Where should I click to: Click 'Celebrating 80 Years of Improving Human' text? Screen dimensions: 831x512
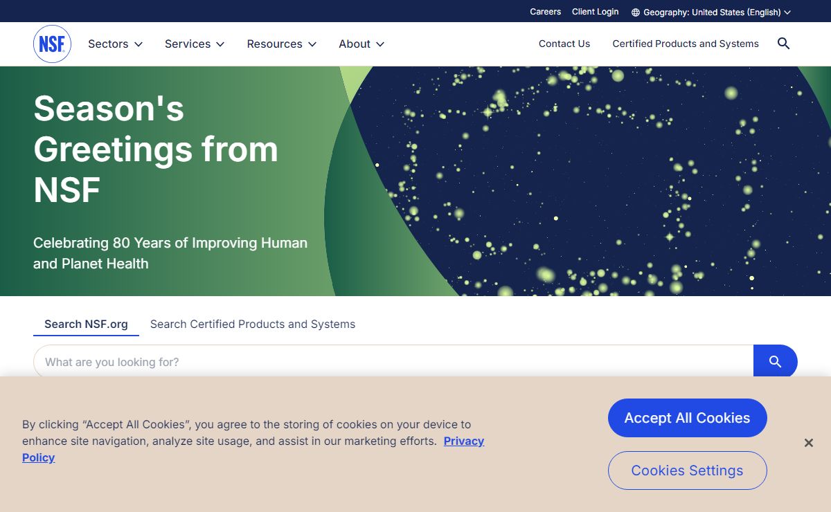click(x=170, y=243)
